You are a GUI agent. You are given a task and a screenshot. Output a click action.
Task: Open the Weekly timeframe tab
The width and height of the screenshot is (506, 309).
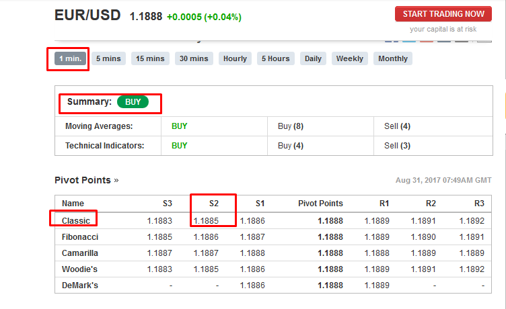coord(349,58)
